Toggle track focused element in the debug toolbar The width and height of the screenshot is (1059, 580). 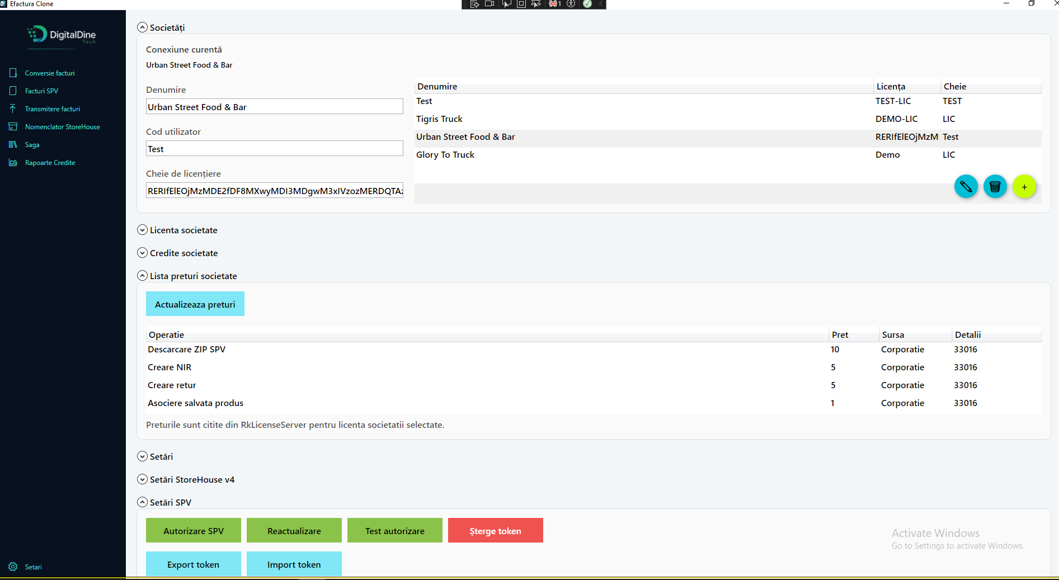tap(536, 4)
